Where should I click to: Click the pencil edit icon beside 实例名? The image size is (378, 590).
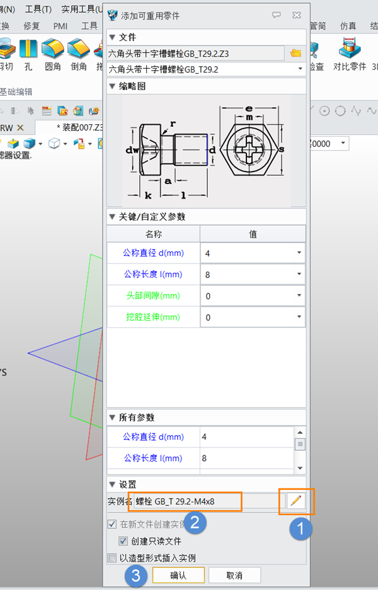click(296, 501)
